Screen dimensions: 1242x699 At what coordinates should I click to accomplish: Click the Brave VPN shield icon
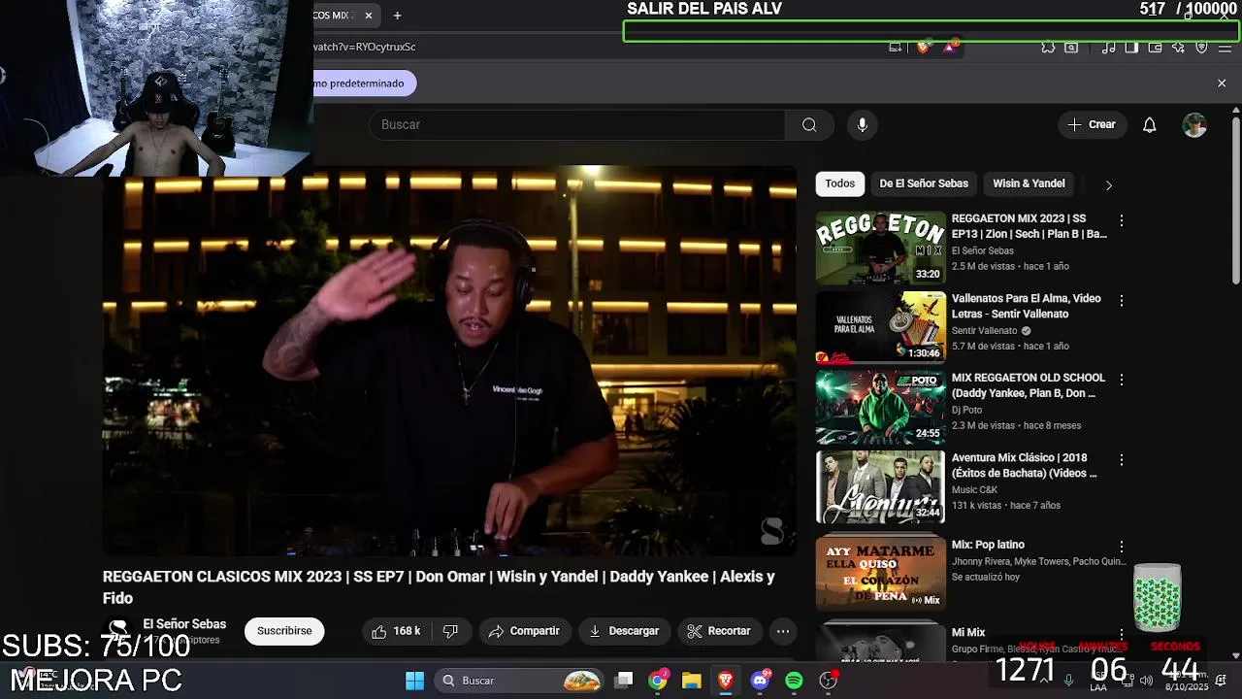1201,47
